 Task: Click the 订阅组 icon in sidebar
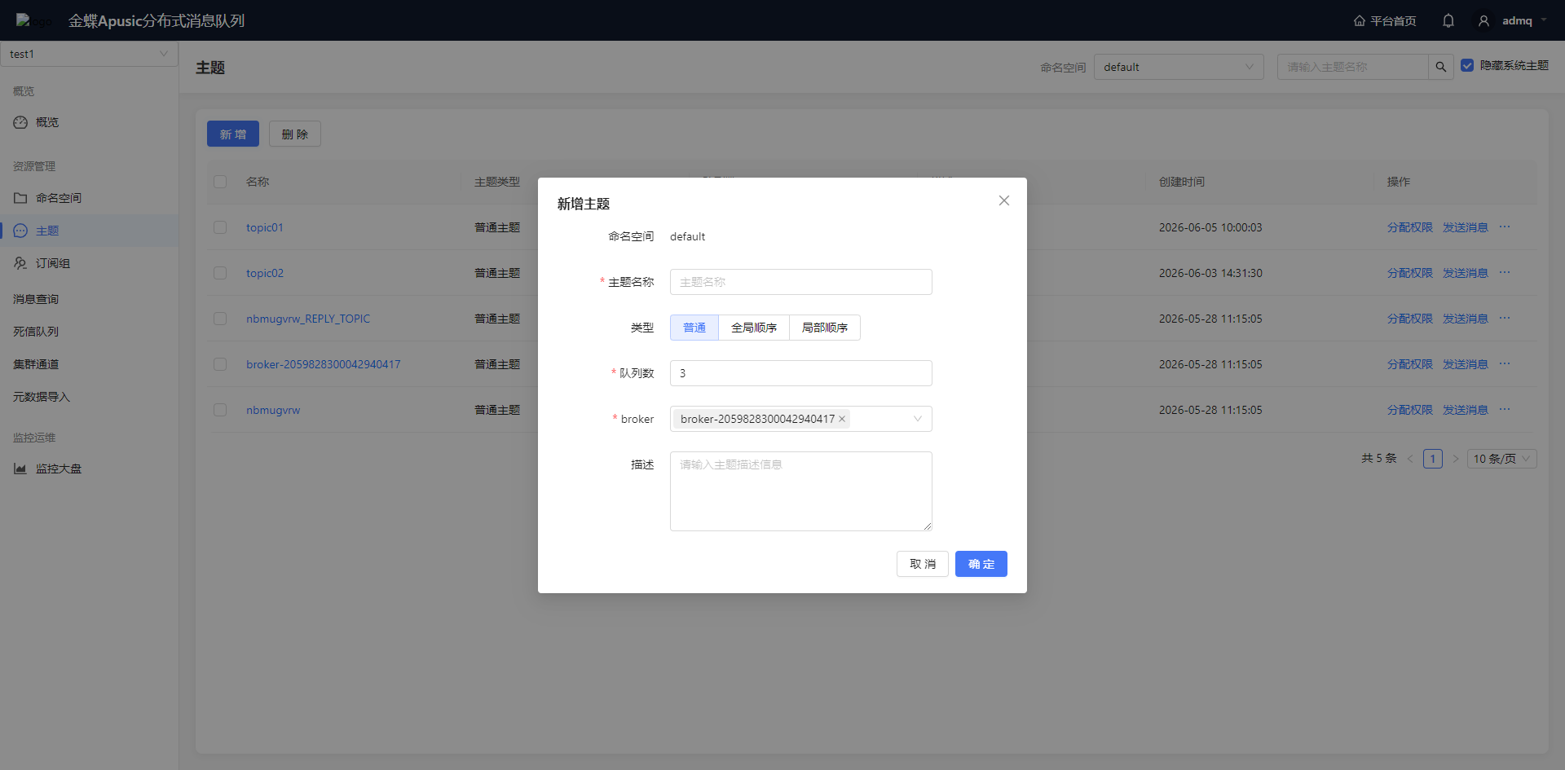coord(20,263)
